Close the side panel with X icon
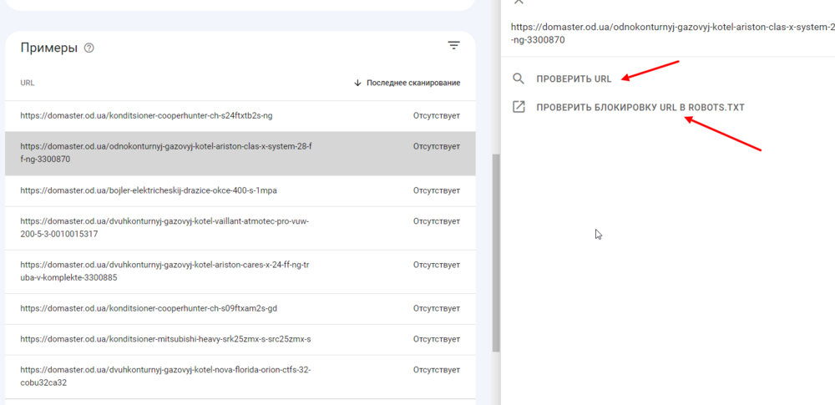835x405 pixels. click(x=519, y=3)
